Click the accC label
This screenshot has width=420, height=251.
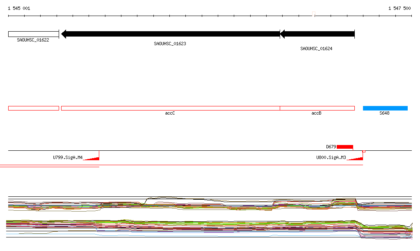click(170, 113)
